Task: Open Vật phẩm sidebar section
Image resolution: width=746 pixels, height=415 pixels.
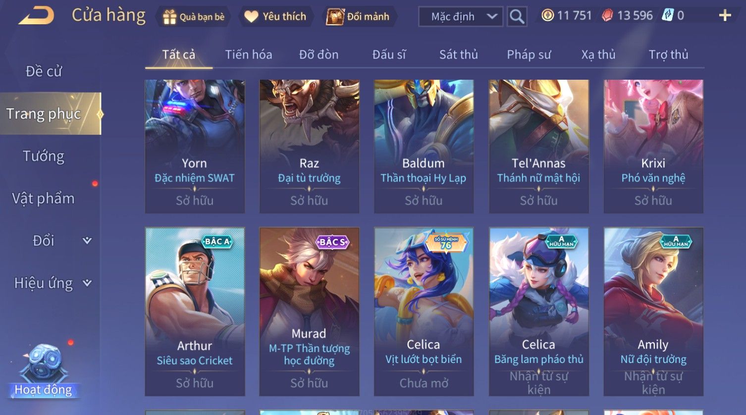Action: (44, 199)
